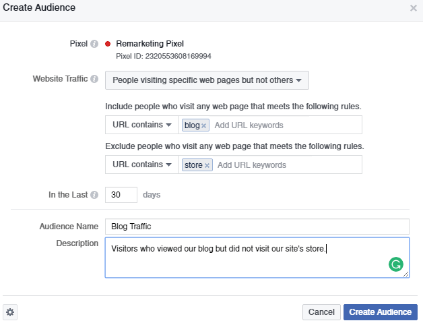Screen dimensions: 423x325
Task: Click the Description box resize handle
Action: click(x=406, y=274)
